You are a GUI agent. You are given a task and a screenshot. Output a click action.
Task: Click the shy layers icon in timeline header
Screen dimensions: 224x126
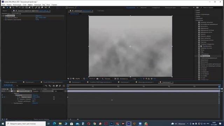pos(54,86)
